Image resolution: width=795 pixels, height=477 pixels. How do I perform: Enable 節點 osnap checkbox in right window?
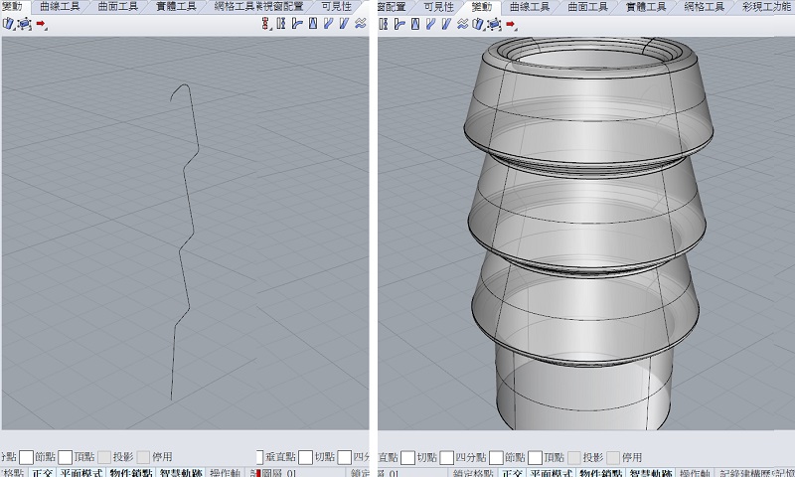coord(496,458)
